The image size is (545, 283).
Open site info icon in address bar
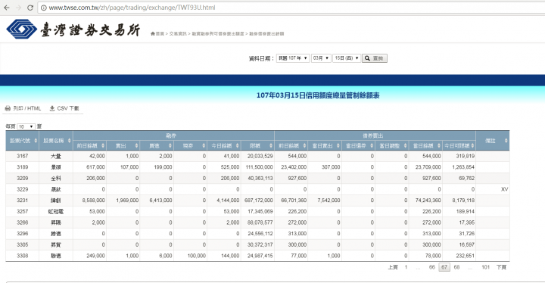44,8
